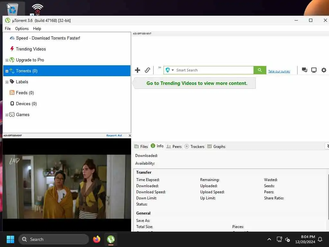Expand the Games tree node
Image resolution: width=329 pixels, height=247 pixels.
click(7, 115)
